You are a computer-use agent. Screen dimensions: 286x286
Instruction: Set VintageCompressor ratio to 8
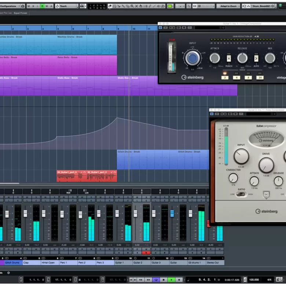248,77
